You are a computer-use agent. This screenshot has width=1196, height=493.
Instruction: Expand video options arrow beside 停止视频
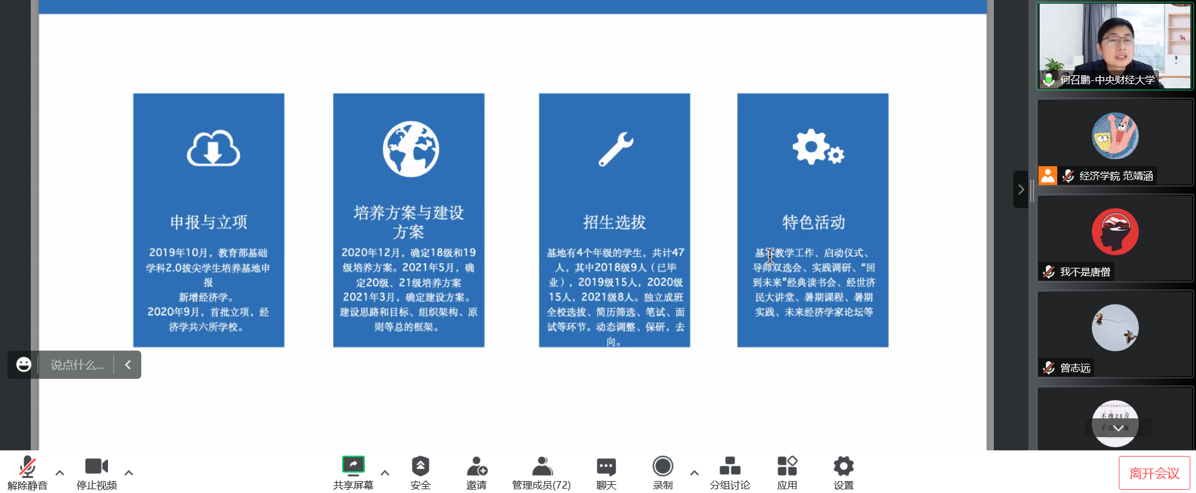coord(129,473)
